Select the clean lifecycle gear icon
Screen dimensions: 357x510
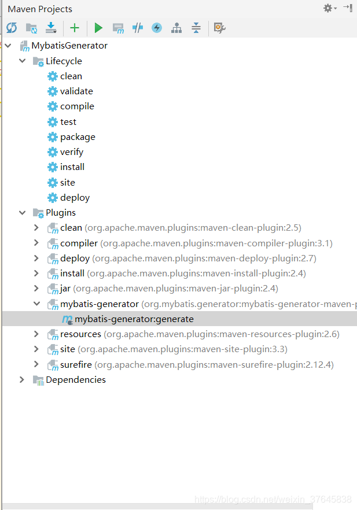tap(53, 76)
